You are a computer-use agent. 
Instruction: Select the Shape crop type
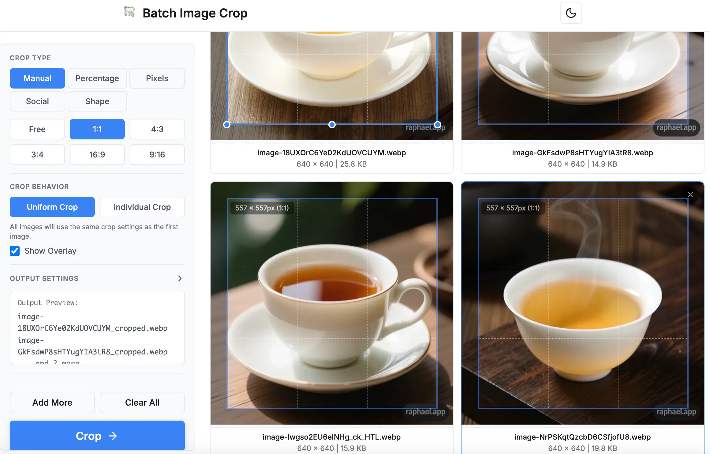point(97,101)
